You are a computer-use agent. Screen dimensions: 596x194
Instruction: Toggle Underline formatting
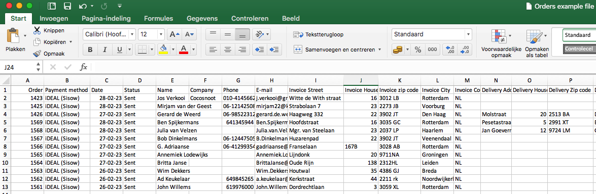coord(119,50)
